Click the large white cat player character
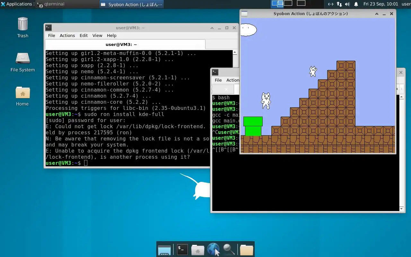The height and width of the screenshot is (257, 411). coord(266,101)
